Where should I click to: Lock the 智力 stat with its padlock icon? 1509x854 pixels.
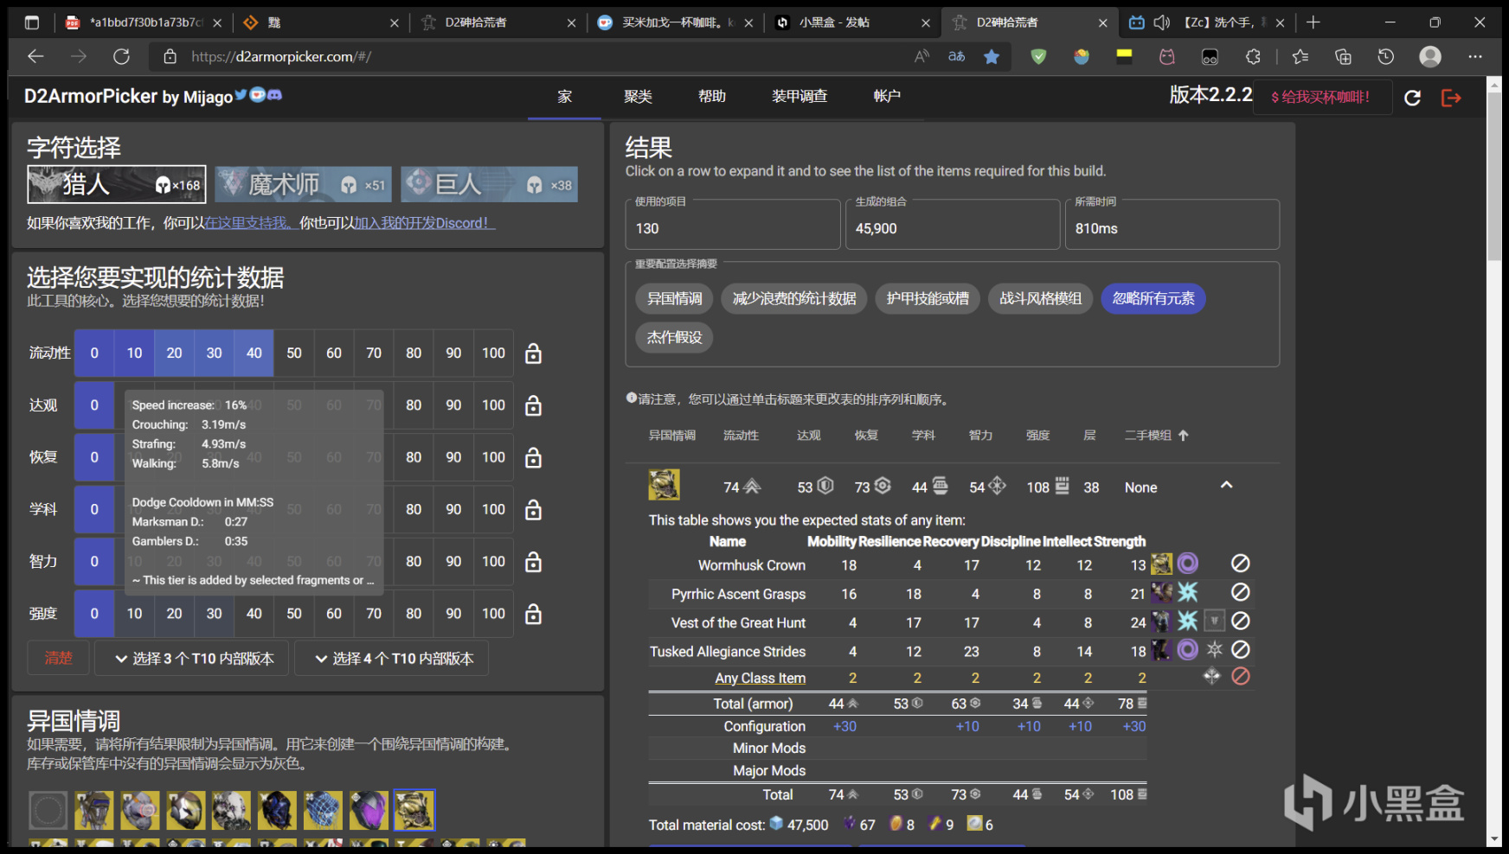pos(534,562)
